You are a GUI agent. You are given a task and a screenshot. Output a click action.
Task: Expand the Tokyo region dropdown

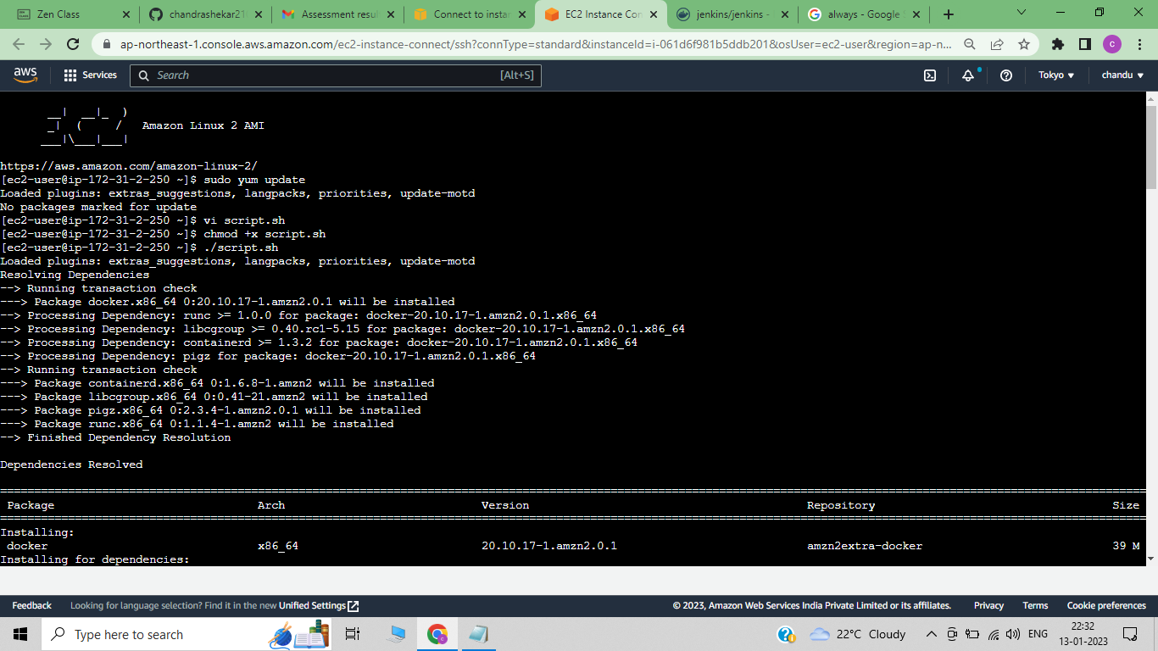[1055, 75]
